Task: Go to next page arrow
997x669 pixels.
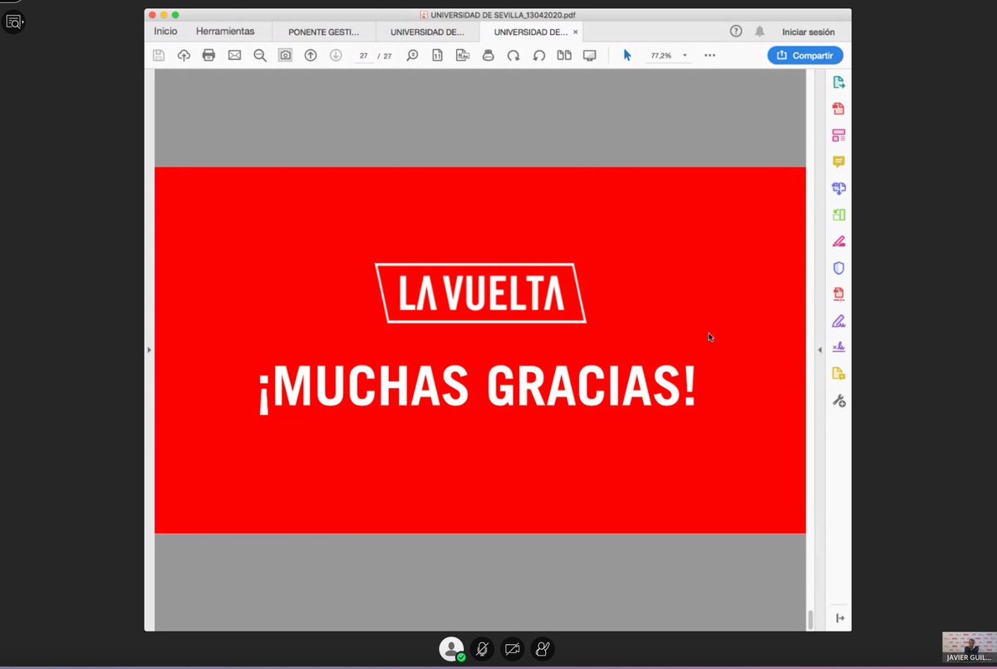Action: click(336, 56)
